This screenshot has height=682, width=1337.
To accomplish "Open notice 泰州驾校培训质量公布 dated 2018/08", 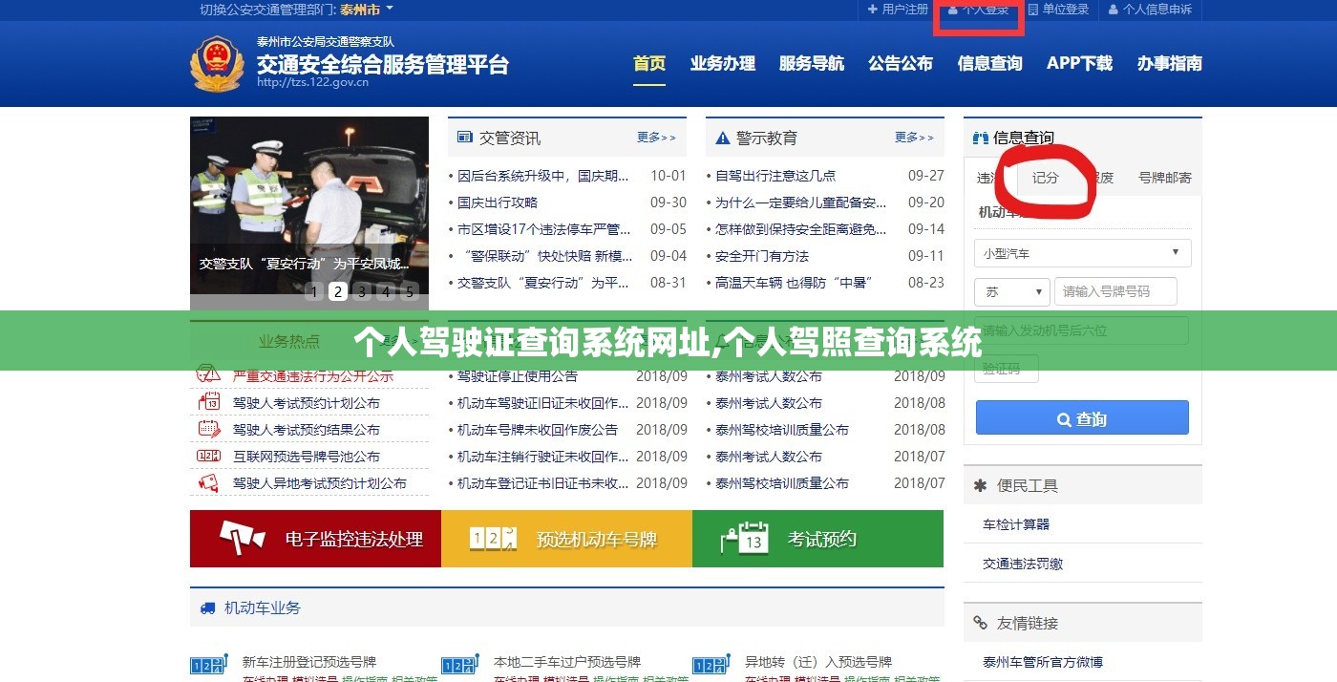I will pyautogui.click(x=782, y=430).
